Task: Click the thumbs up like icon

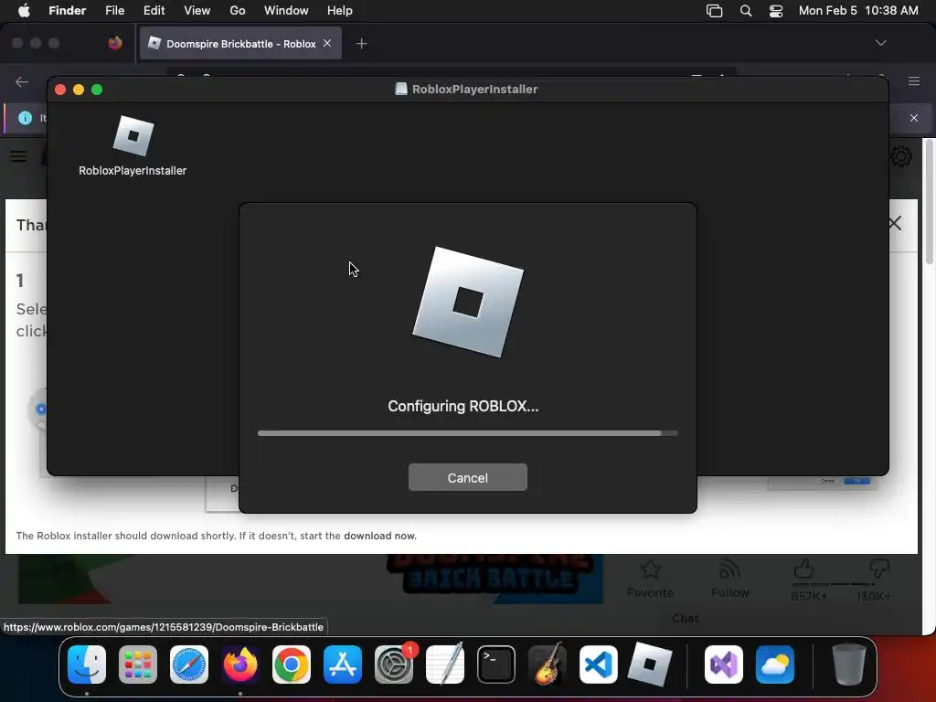Action: pos(804,569)
